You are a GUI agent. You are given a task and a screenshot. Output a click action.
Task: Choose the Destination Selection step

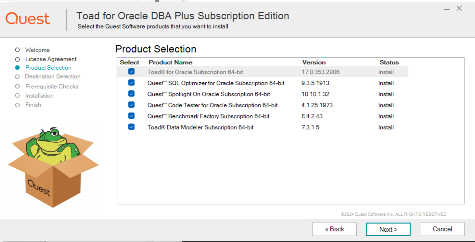tap(53, 76)
